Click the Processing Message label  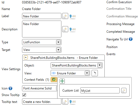click(x=120, y=24)
